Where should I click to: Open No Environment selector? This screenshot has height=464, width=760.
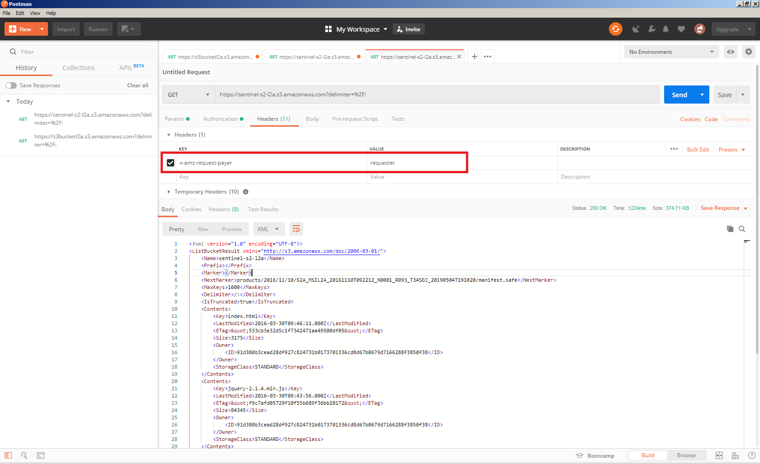[x=671, y=52]
